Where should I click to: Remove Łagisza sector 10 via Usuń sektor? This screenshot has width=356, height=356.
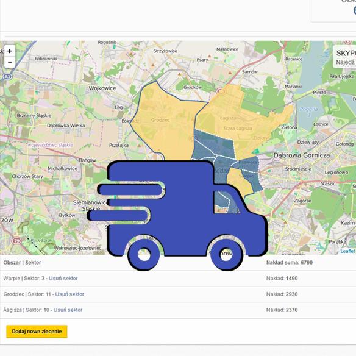pyautogui.click(x=68, y=310)
